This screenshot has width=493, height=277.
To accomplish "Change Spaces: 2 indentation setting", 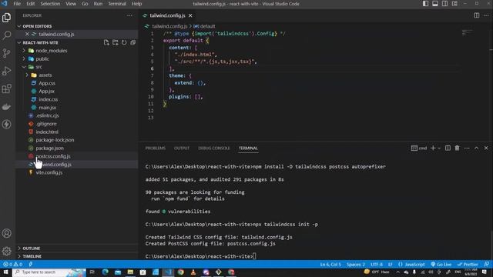I will pyautogui.click(x=356, y=265).
